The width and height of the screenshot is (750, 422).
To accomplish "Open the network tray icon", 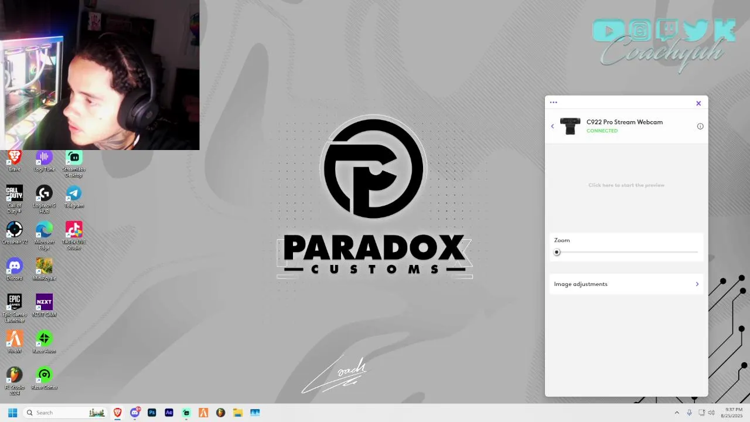I will [x=701, y=413].
